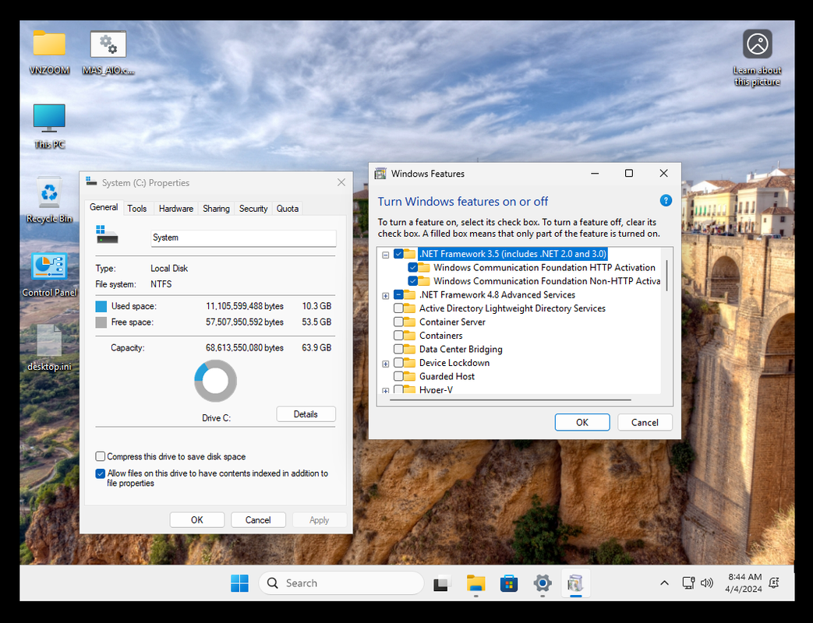Screen dimensions: 813x623
Task: Expand .NET Framework 4.8 Advanced Services node
Action: pyautogui.click(x=385, y=296)
